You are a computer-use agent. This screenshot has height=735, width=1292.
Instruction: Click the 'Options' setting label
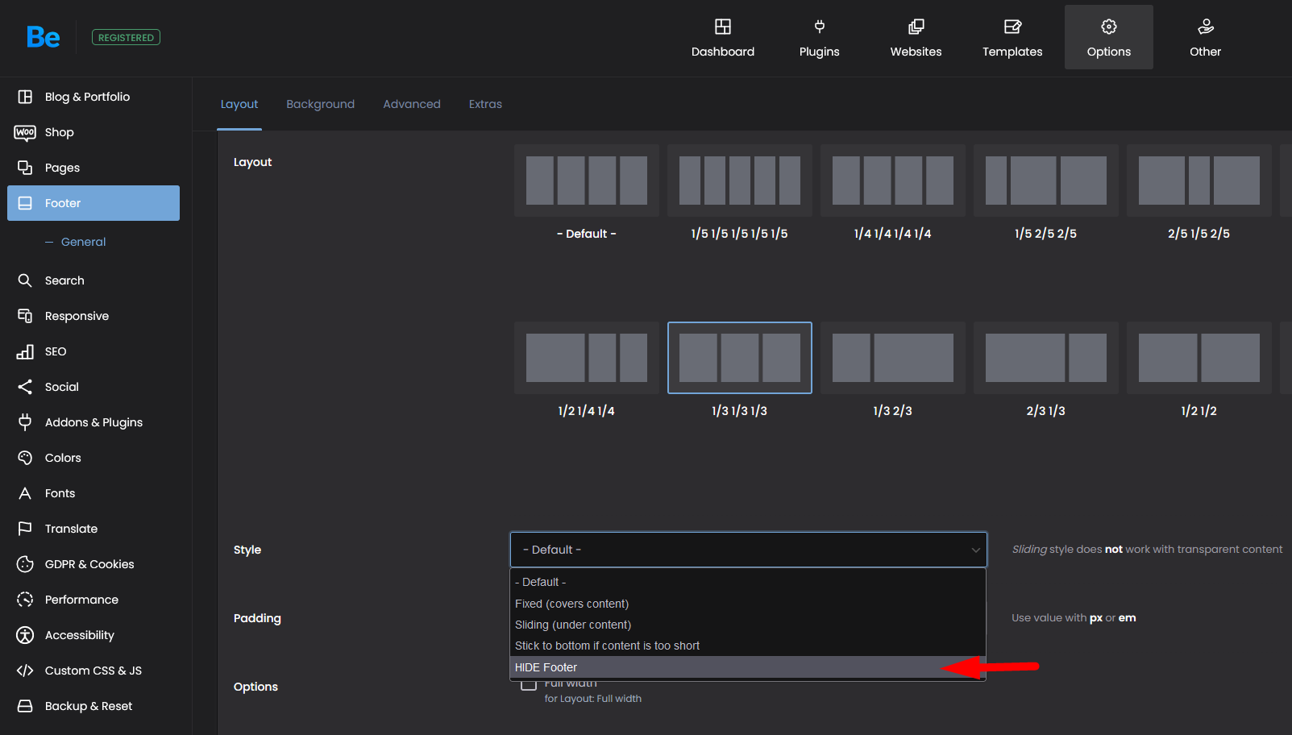click(x=255, y=687)
